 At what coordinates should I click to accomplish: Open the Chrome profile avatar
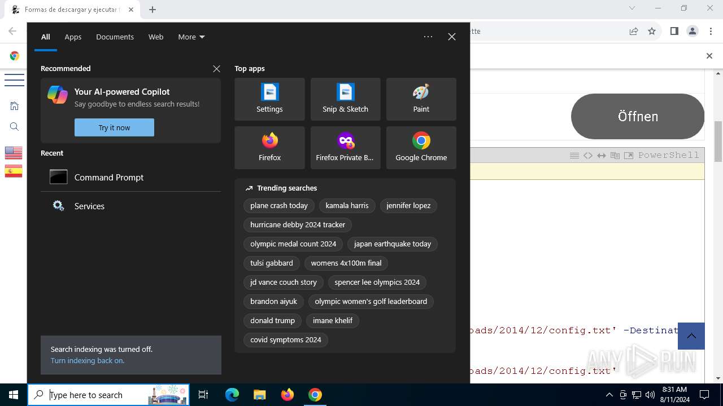coord(692,31)
